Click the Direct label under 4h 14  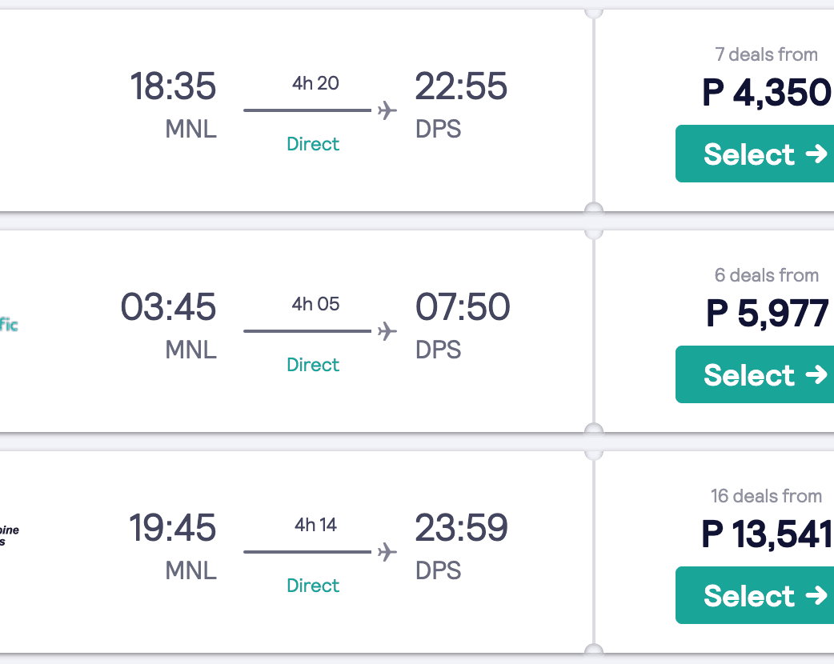[x=313, y=586]
